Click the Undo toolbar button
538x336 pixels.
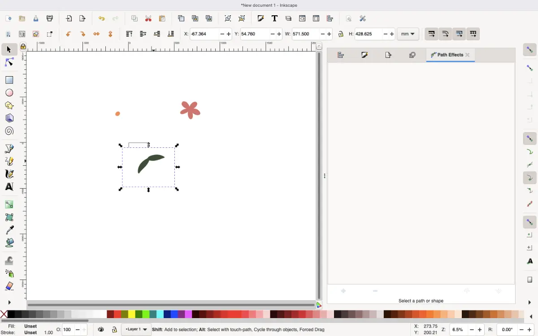101,18
